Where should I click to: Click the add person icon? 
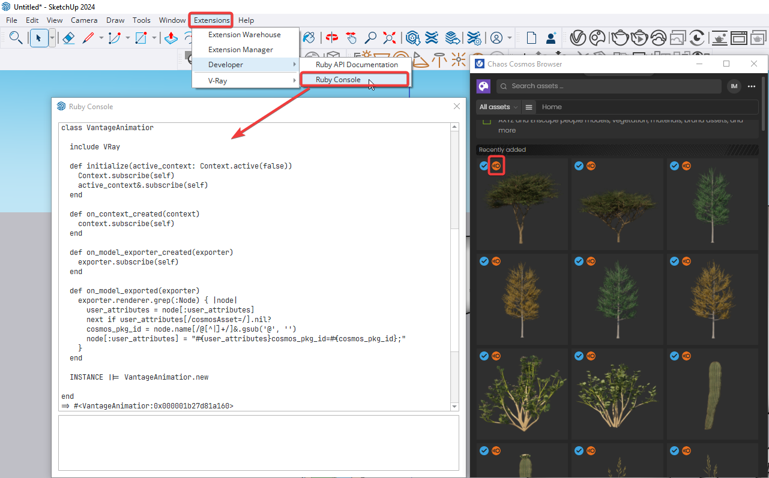[x=551, y=38]
